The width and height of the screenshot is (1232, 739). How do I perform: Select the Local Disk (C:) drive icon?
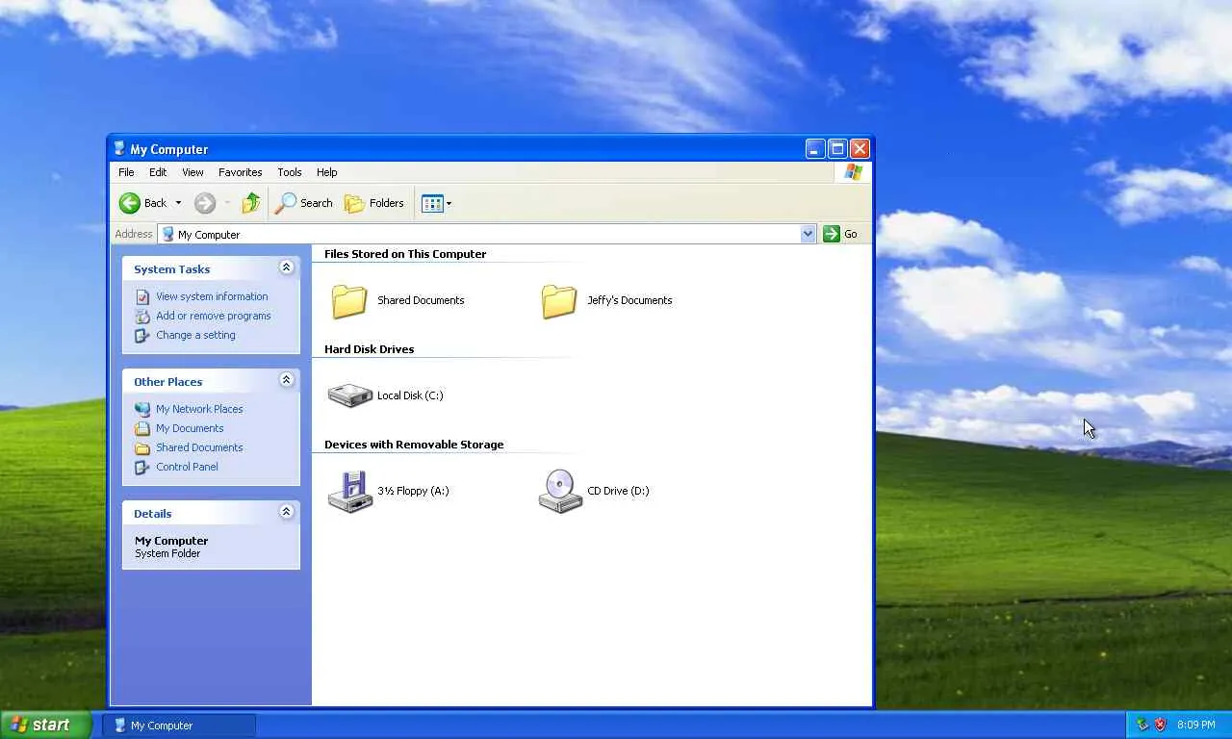[x=349, y=395]
